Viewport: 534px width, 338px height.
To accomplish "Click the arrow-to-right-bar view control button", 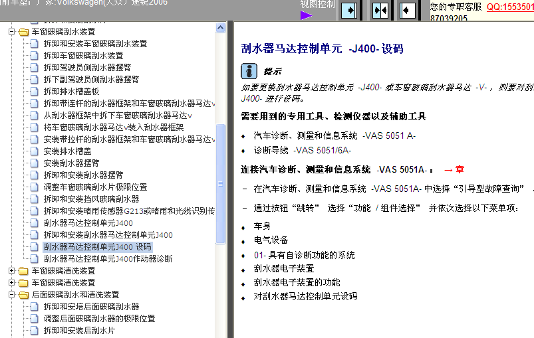I will click(349, 11).
